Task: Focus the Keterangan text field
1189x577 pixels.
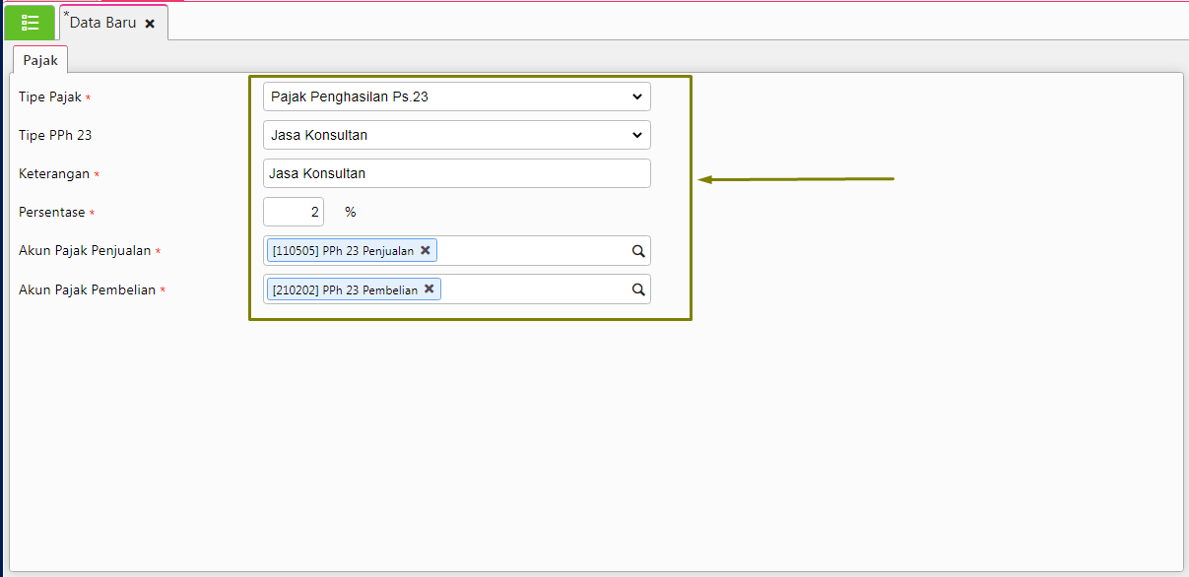Action: pos(456,173)
